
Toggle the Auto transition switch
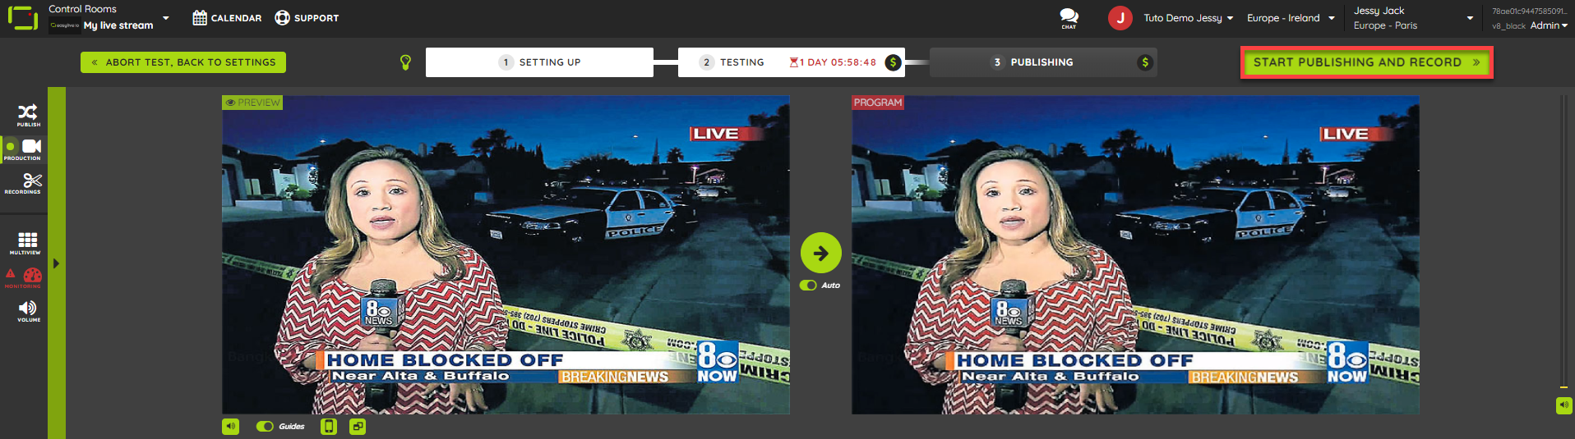coord(808,286)
